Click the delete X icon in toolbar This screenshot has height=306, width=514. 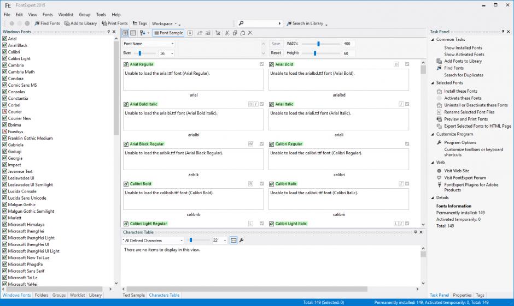[250, 33]
